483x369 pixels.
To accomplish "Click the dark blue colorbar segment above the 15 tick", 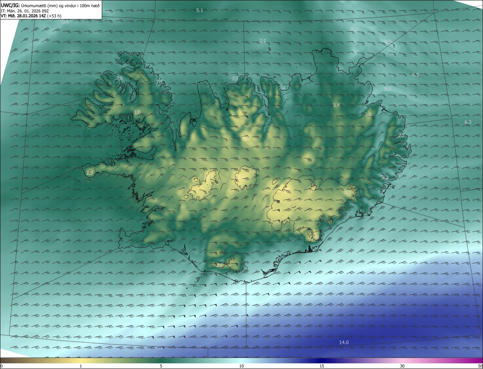I will [x=322, y=361].
